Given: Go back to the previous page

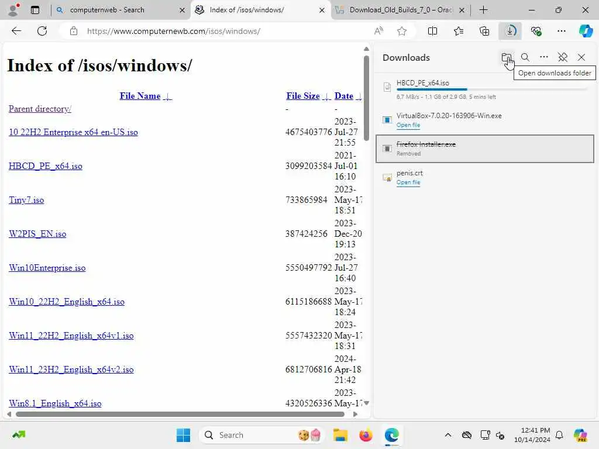Looking at the screenshot, I should coord(16,31).
